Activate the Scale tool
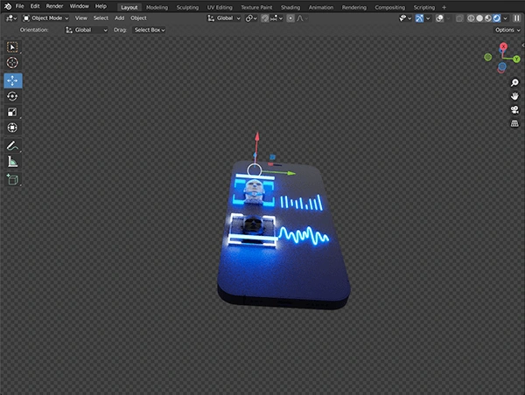The image size is (525, 395). [x=13, y=112]
